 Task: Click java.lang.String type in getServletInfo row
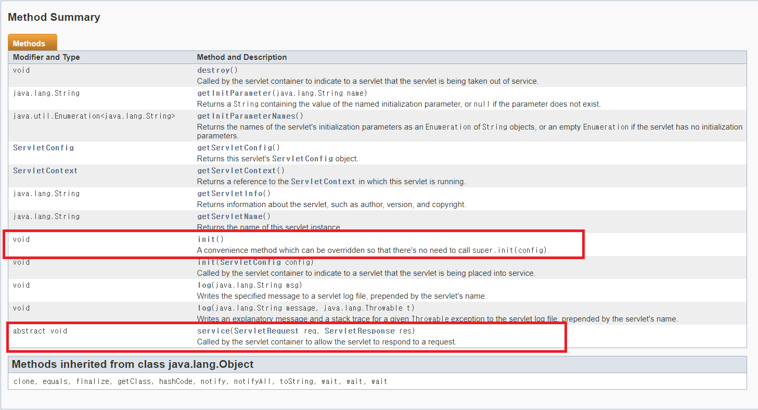(46, 194)
